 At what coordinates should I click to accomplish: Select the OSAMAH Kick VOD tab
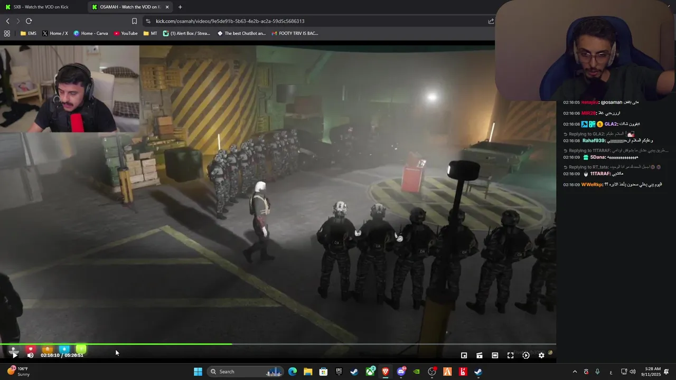(126, 7)
